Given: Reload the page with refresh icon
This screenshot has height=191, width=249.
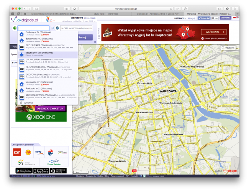Looking at the screenshot, I should [x=171, y=9].
